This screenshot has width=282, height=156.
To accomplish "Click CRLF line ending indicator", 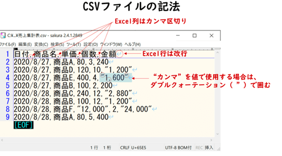I will click(x=125, y=147).
